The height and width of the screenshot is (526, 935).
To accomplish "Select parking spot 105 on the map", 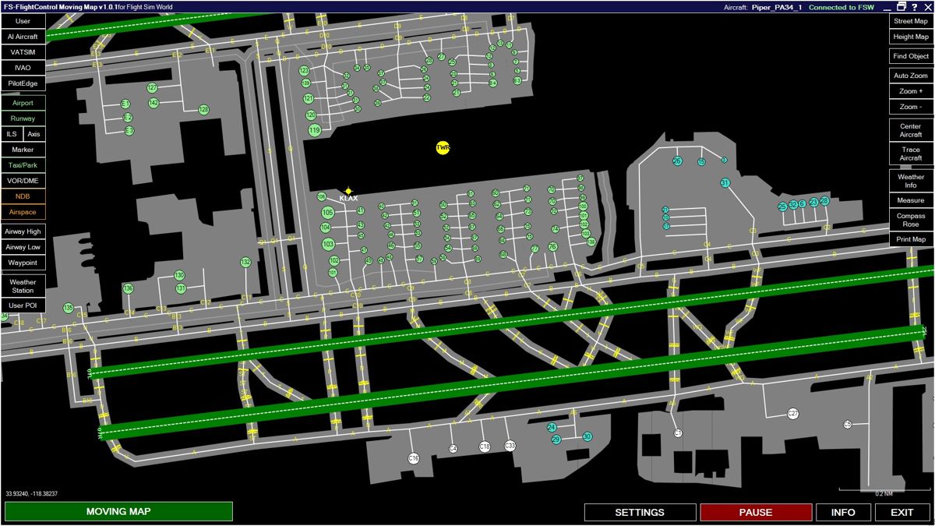I will tap(327, 212).
